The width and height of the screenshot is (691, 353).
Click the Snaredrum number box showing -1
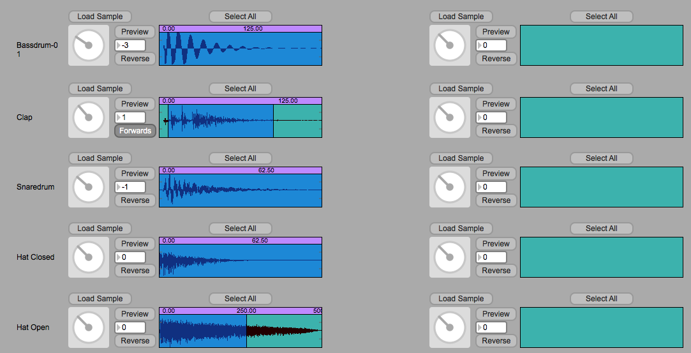pos(130,187)
